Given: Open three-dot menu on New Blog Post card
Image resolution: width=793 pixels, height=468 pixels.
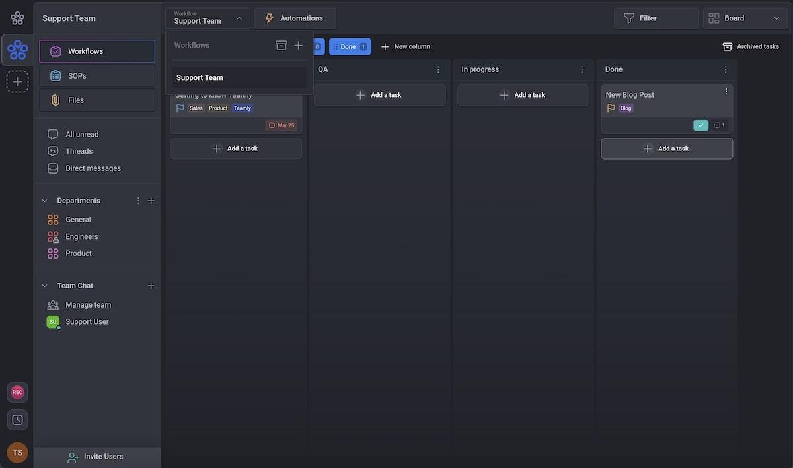Looking at the screenshot, I should pyautogui.click(x=726, y=92).
